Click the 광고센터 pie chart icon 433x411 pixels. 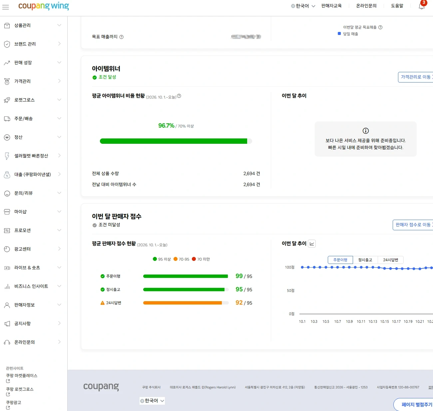pyautogui.click(x=7, y=249)
